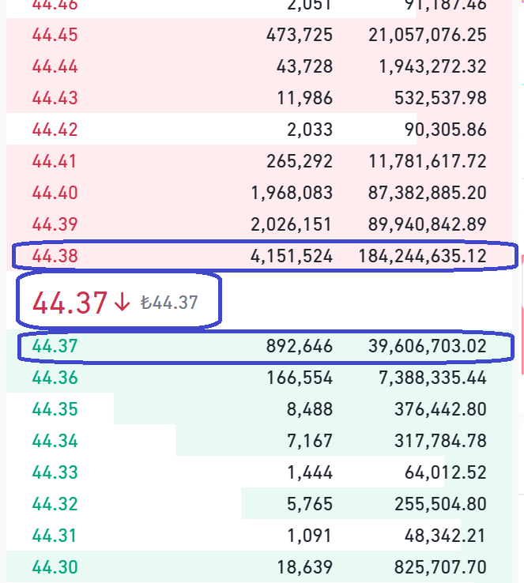Click the 1,943,272.32 total value
Image resolution: width=524 pixels, height=583 pixels.
click(x=432, y=66)
